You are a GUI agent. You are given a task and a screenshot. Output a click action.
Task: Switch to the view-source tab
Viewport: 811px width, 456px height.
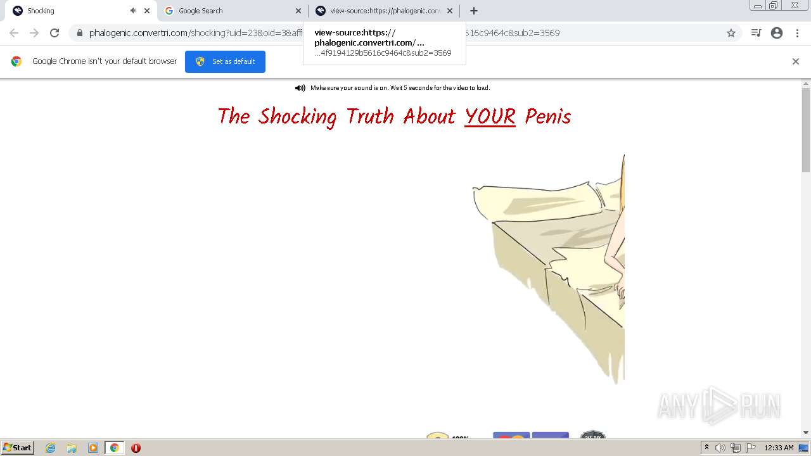(385, 11)
